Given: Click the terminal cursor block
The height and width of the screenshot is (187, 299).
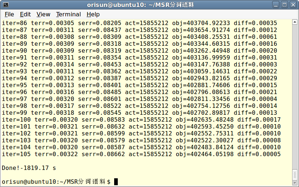Looking at the screenshot, I should coord(116,182).
